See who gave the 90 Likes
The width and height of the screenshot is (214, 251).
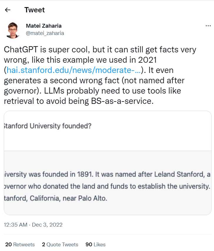[95, 245]
